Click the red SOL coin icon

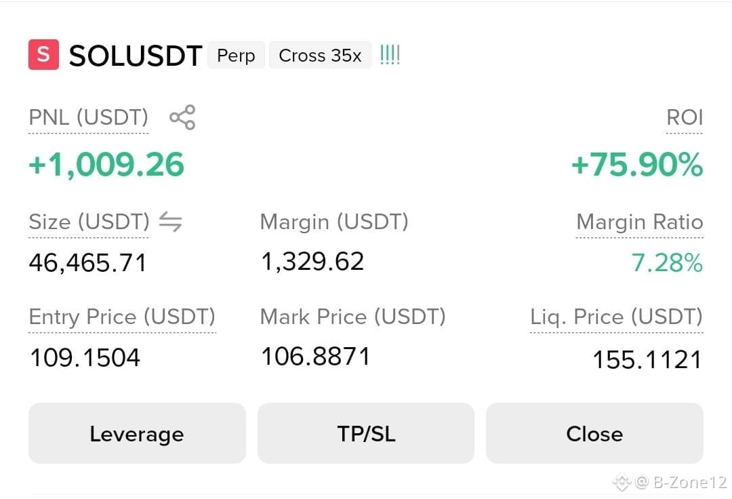(43, 55)
